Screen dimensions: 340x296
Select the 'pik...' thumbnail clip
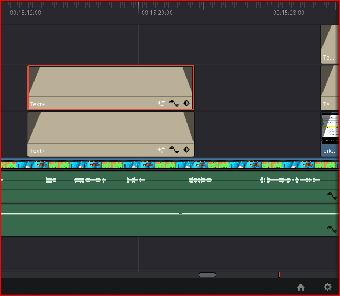click(x=330, y=134)
